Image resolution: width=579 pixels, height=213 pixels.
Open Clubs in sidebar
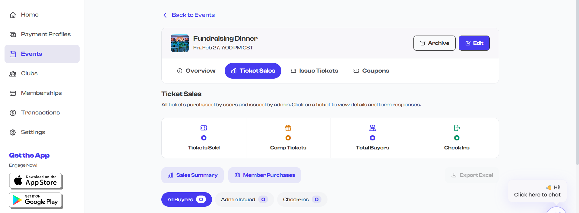pyautogui.click(x=42, y=74)
